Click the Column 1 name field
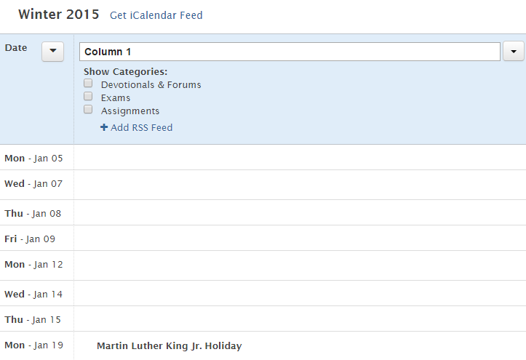 (290, 52)
